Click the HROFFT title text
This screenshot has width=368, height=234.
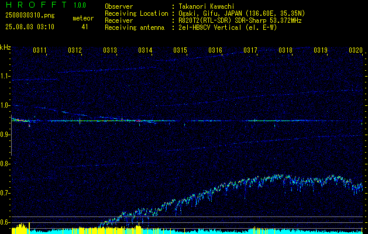click(x=36, y=5)
